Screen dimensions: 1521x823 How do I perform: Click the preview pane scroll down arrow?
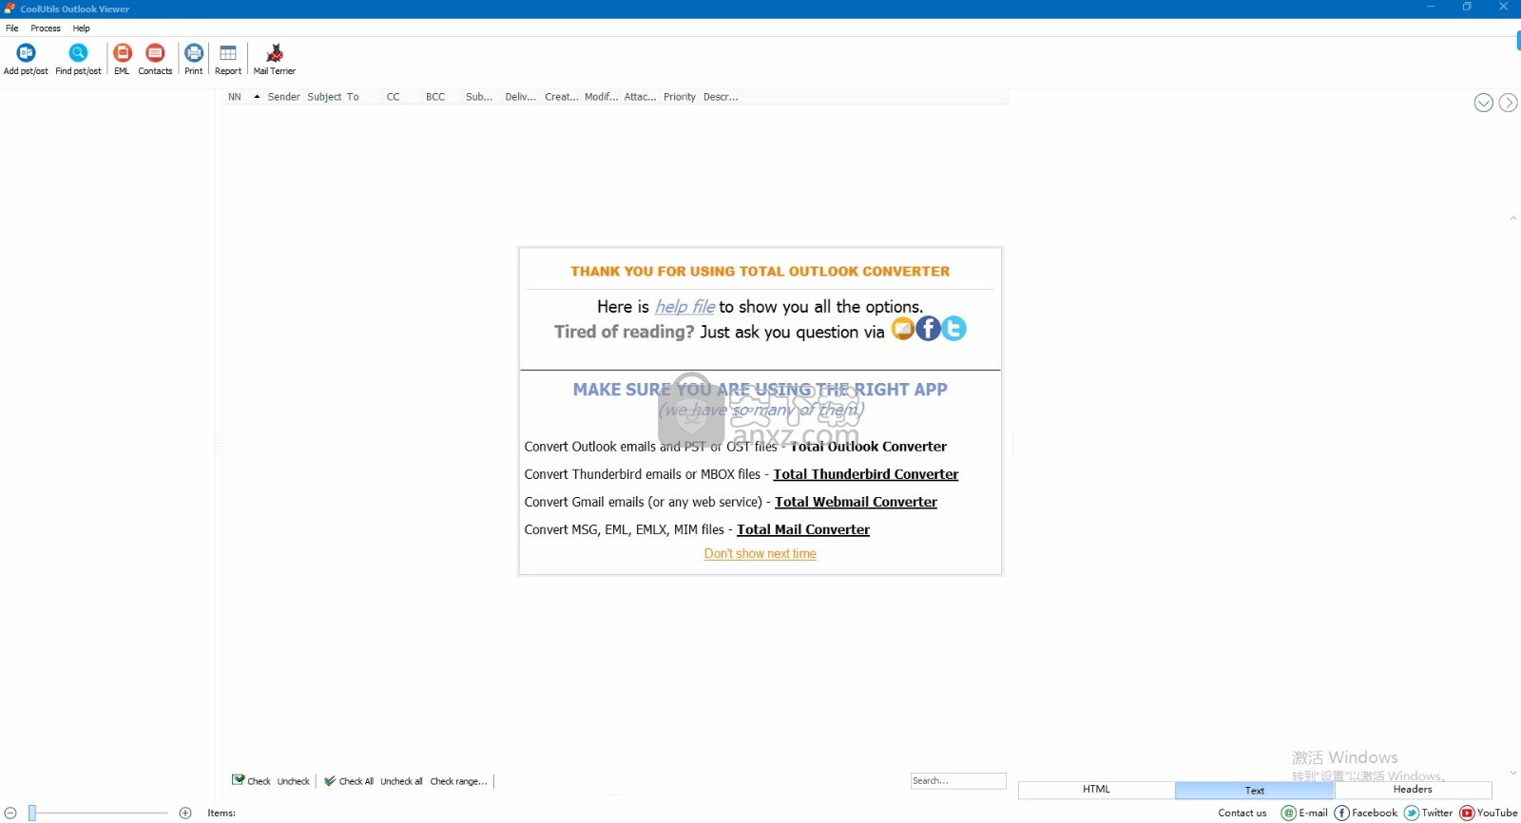(1512, 774)
